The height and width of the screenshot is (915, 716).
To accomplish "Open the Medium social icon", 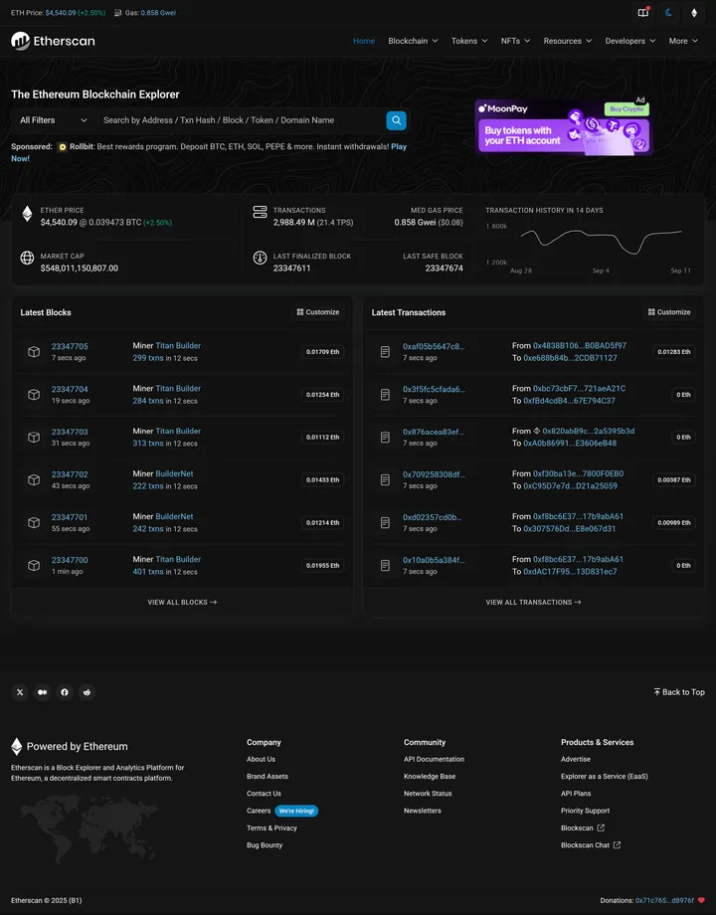I will click(43, 692).
